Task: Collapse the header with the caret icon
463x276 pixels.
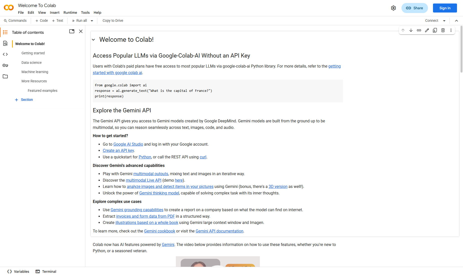Action: pos(456,21)
